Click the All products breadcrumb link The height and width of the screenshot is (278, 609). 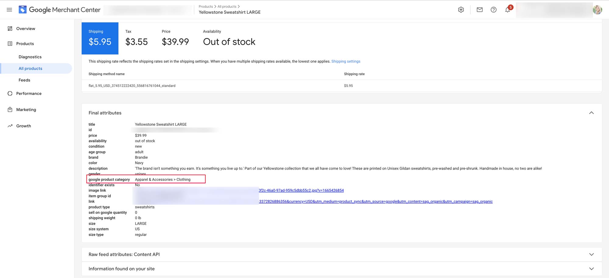[227, 6]
